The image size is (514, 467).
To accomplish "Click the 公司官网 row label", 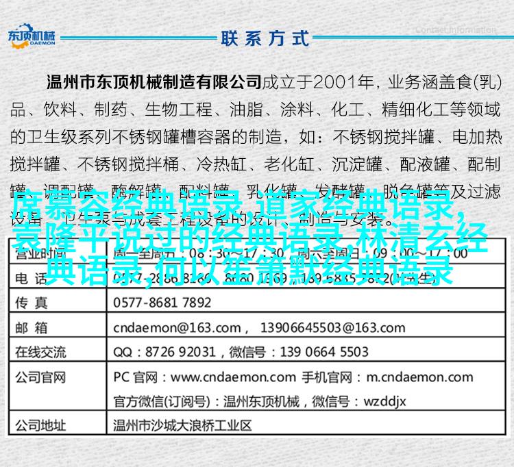I will 40,377.
